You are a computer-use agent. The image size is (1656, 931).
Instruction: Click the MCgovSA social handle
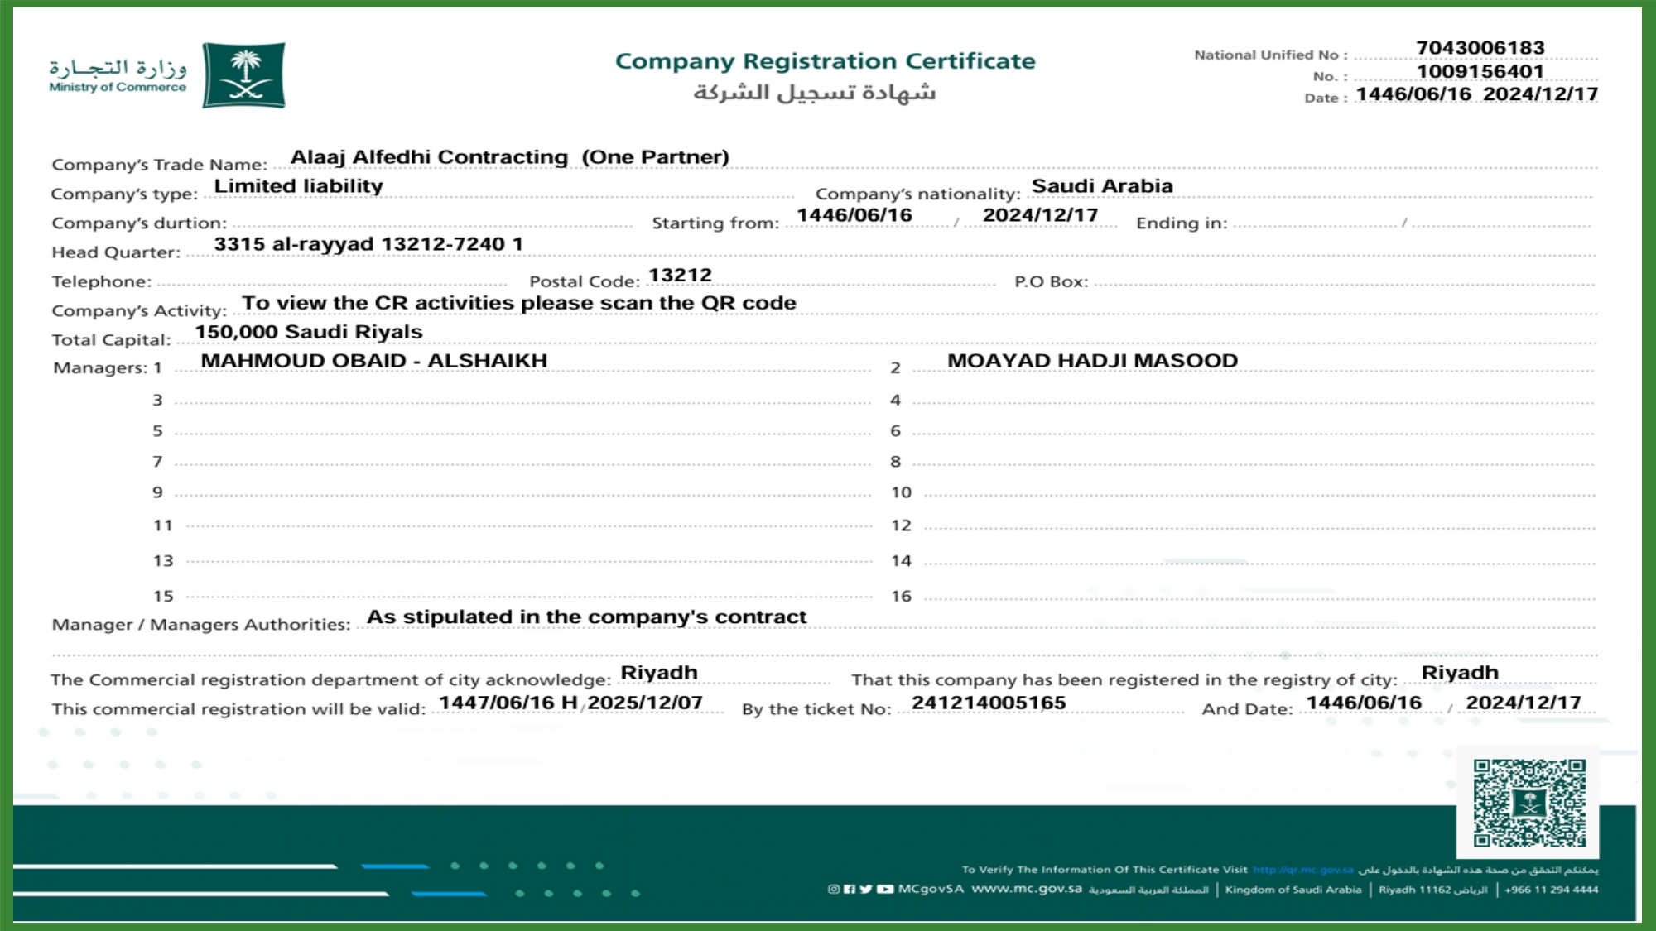(x=931, y=889)
